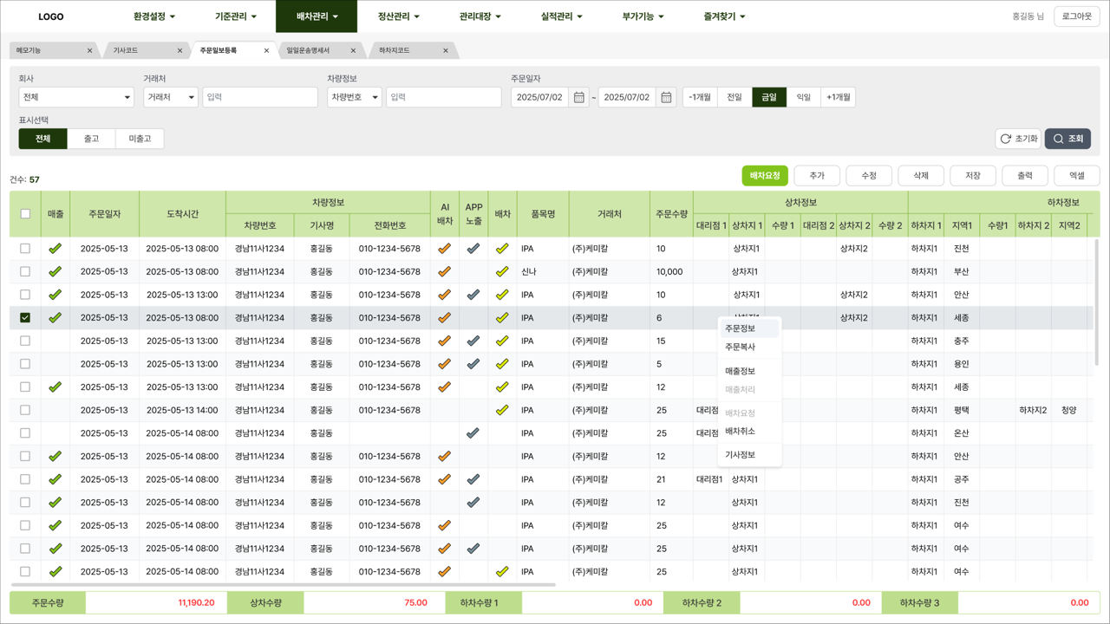Screen dimensions: 1110x624
Task: Open the 즐겨찾기 favorites menu
Action: pos(725,16)
